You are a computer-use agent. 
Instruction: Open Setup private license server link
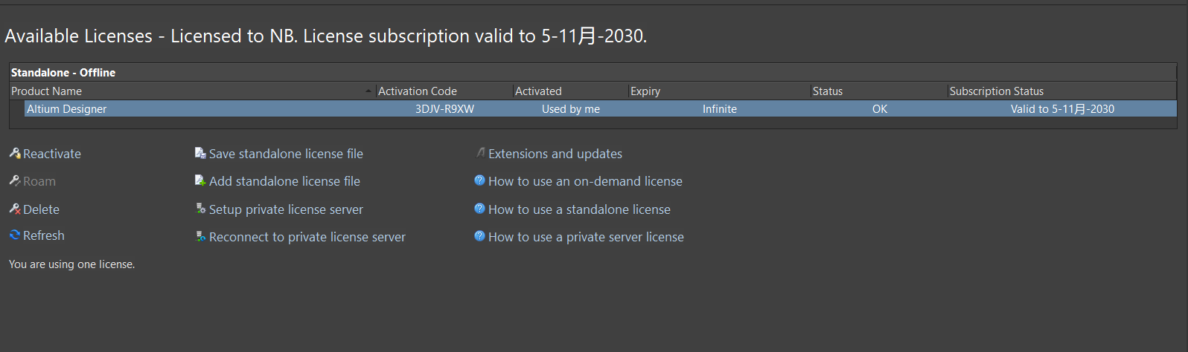[286, 209]
